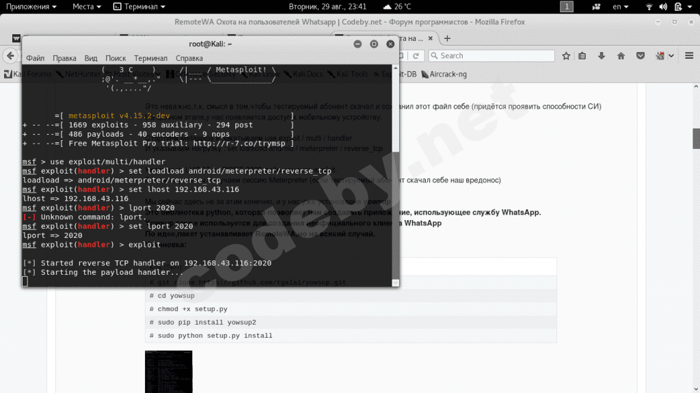Switch to workspace indicator 1
700x393 pixels.
point(567,7)
